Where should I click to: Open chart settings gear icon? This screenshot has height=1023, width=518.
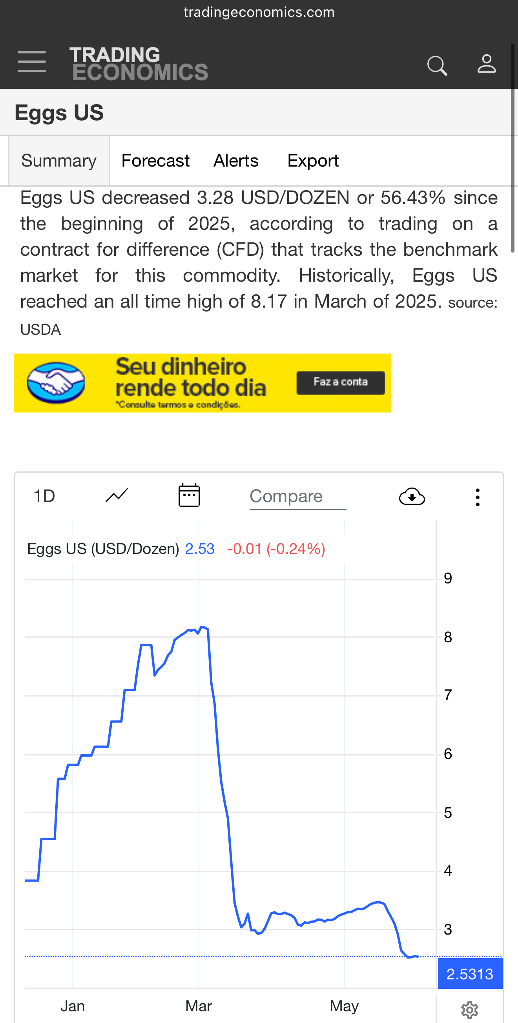coord(470,1010)
